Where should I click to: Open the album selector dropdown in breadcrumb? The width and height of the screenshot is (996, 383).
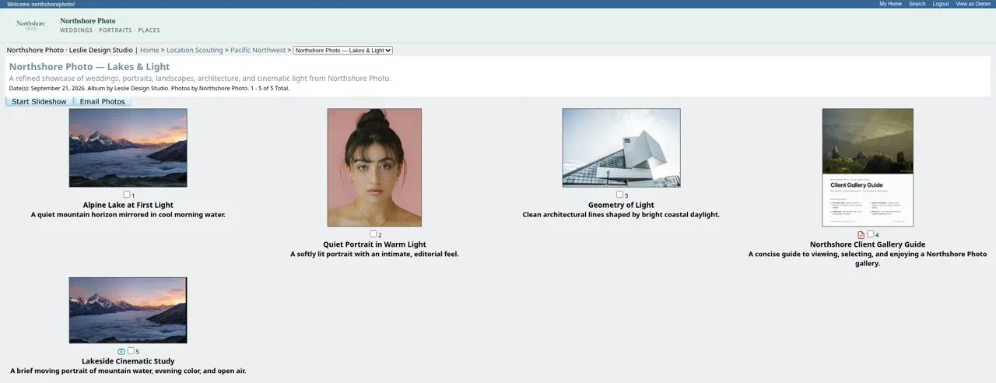point(343,51)
